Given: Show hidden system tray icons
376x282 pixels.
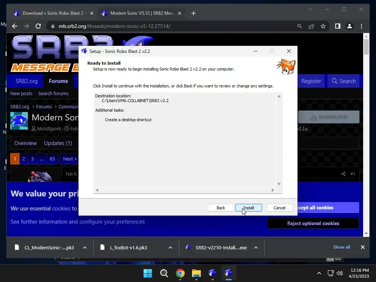Looking at the screenshot, I should click(319, 273).
